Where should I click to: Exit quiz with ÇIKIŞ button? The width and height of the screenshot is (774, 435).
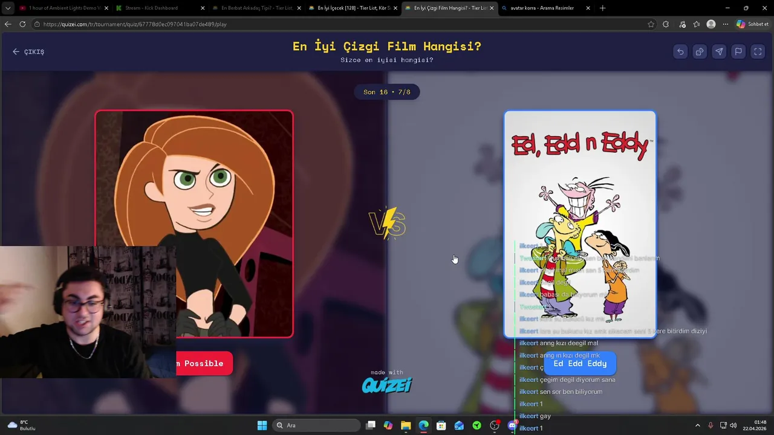click(28, 52)
